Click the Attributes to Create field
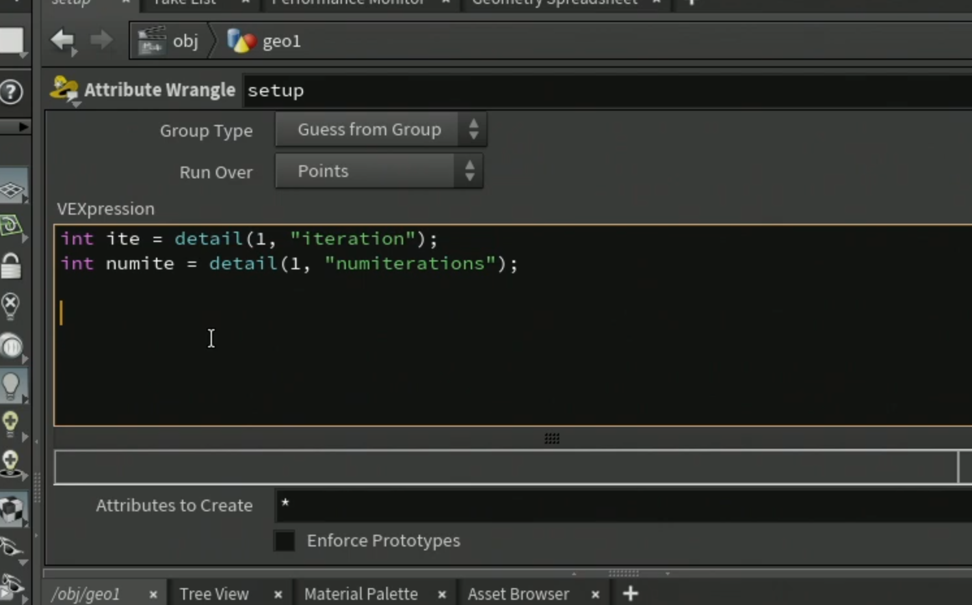 623,505
